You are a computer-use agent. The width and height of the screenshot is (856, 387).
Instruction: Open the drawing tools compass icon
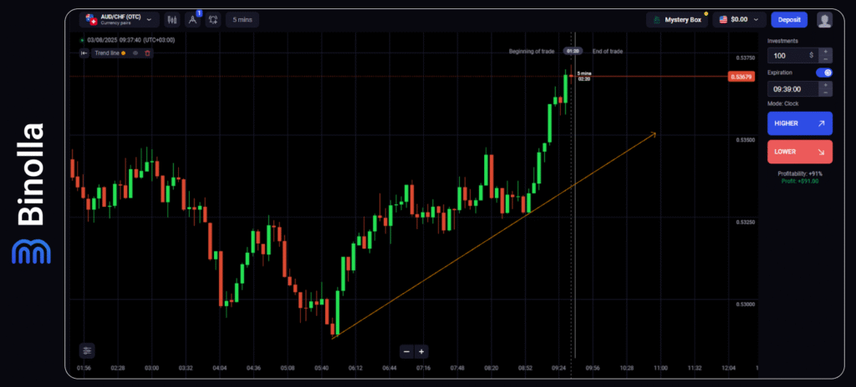pyautogui.click(x=193, y=19)
